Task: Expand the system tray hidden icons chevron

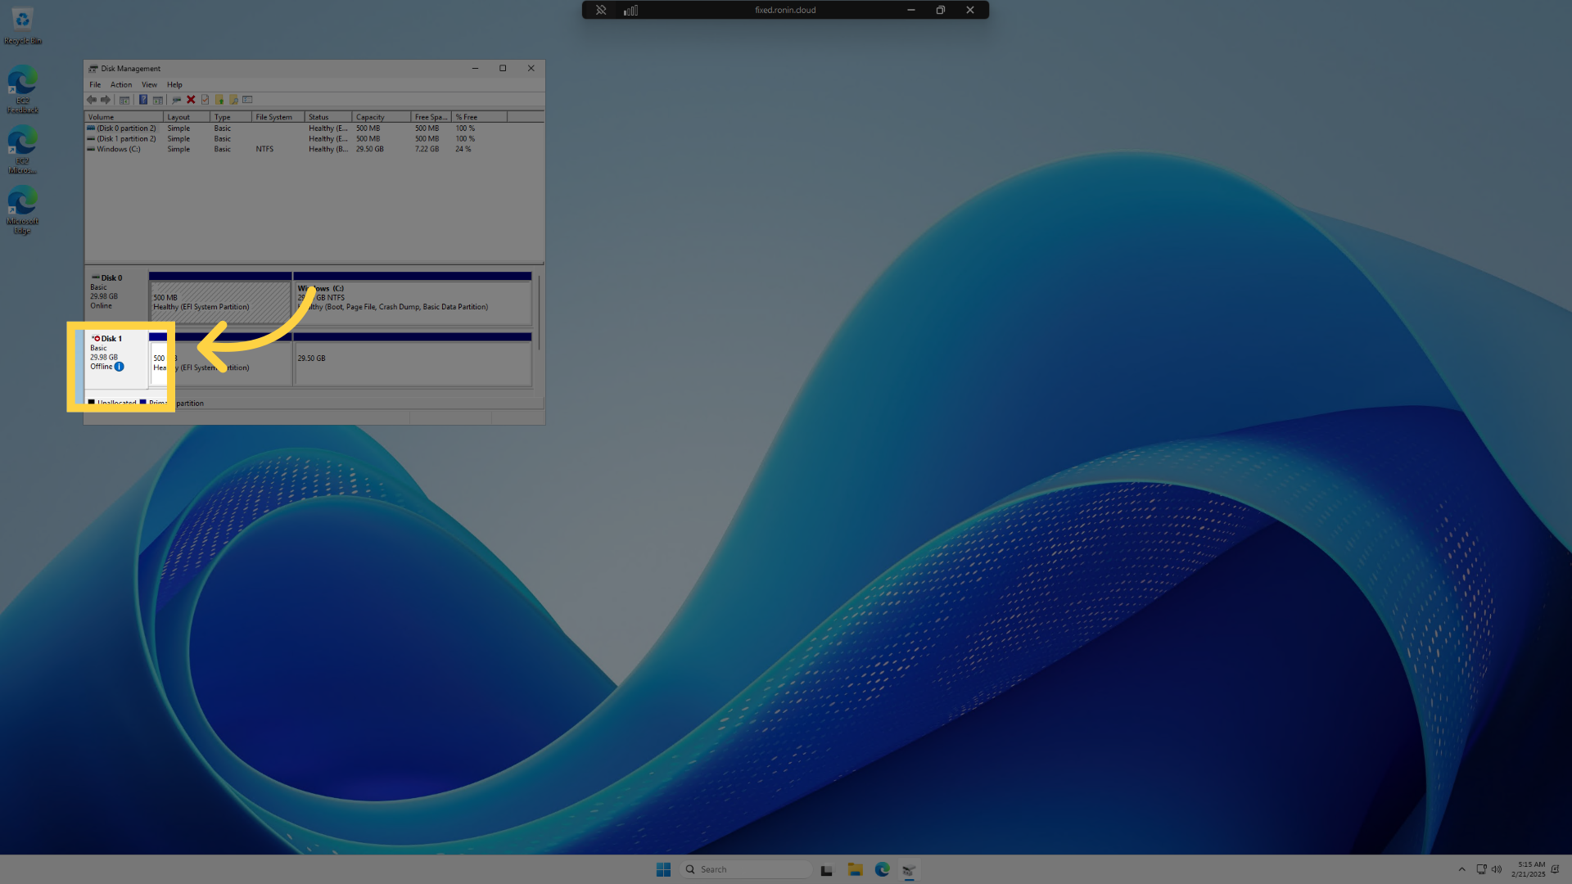Action: 1461,869
